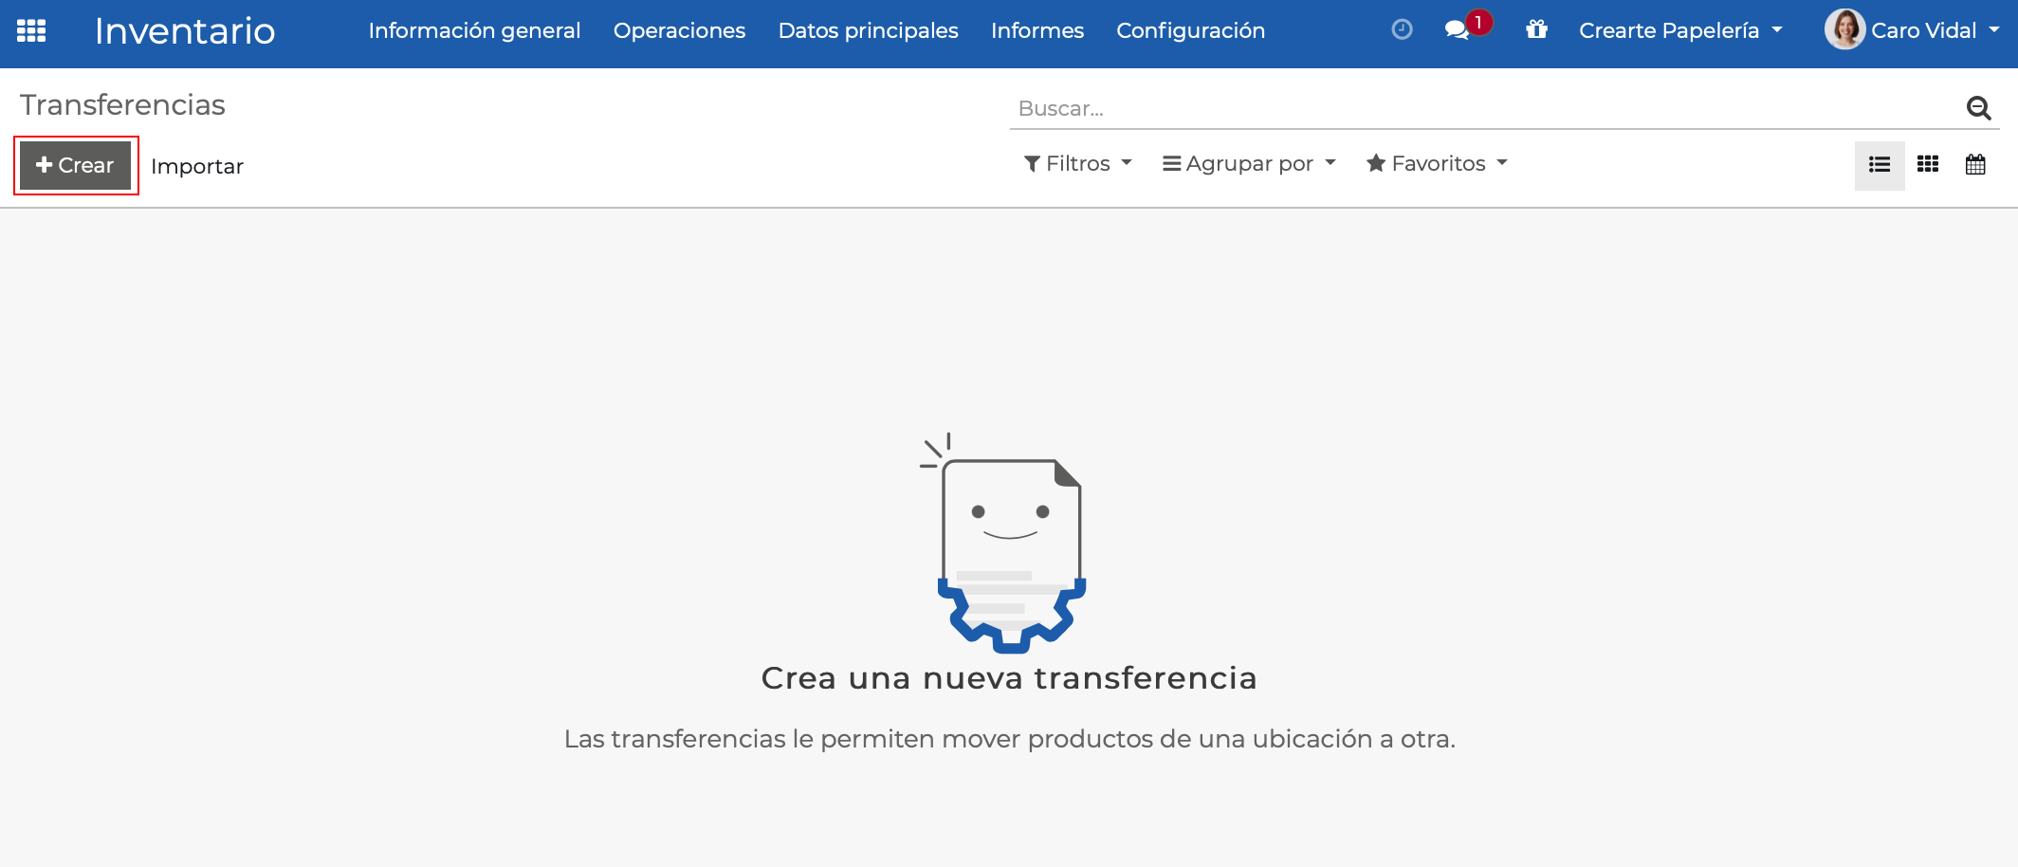The image size is (2018, 867).
Task: Open the Configuración menu
Action: coord(1190,29)
